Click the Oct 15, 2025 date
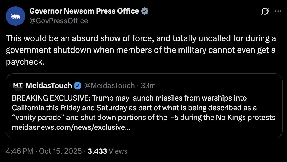The image size is (287, 162). click(x=60, y=151)
